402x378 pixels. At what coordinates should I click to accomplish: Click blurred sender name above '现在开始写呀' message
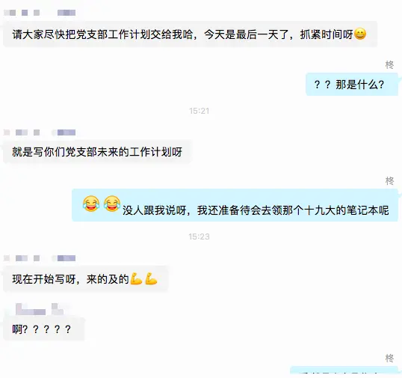(40, 258)
